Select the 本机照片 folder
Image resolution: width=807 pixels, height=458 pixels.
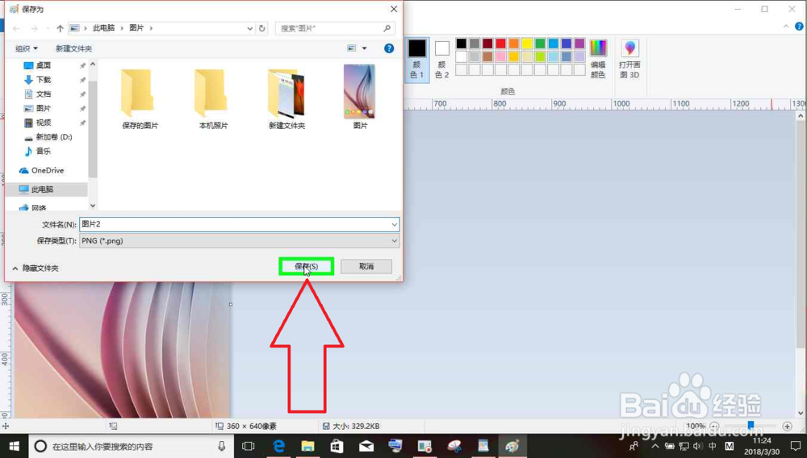tap(213, 98)
